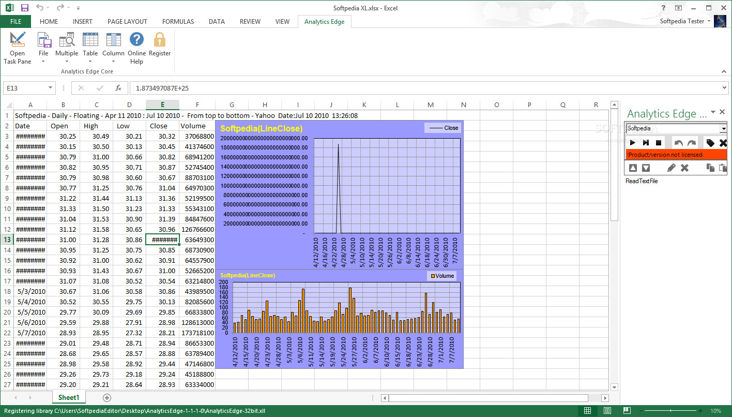
Task: Click the zoom slider in status bar
Action: click(x=669, y=411)
